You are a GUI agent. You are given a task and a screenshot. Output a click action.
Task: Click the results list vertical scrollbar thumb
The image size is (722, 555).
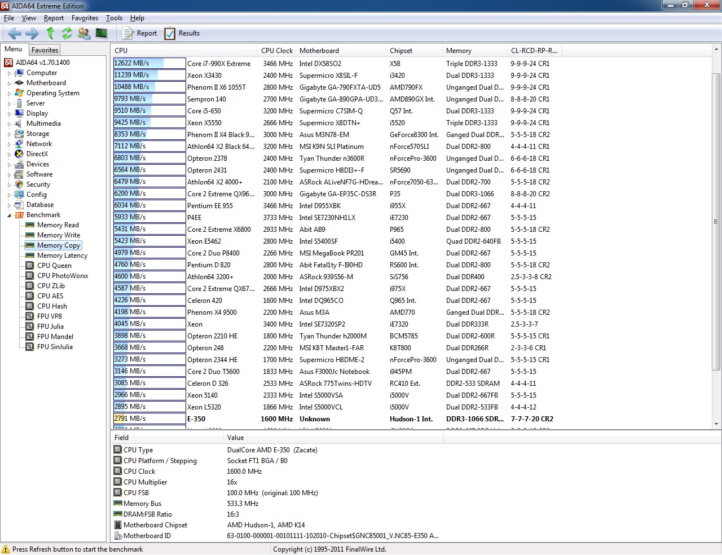pos(716,221)
